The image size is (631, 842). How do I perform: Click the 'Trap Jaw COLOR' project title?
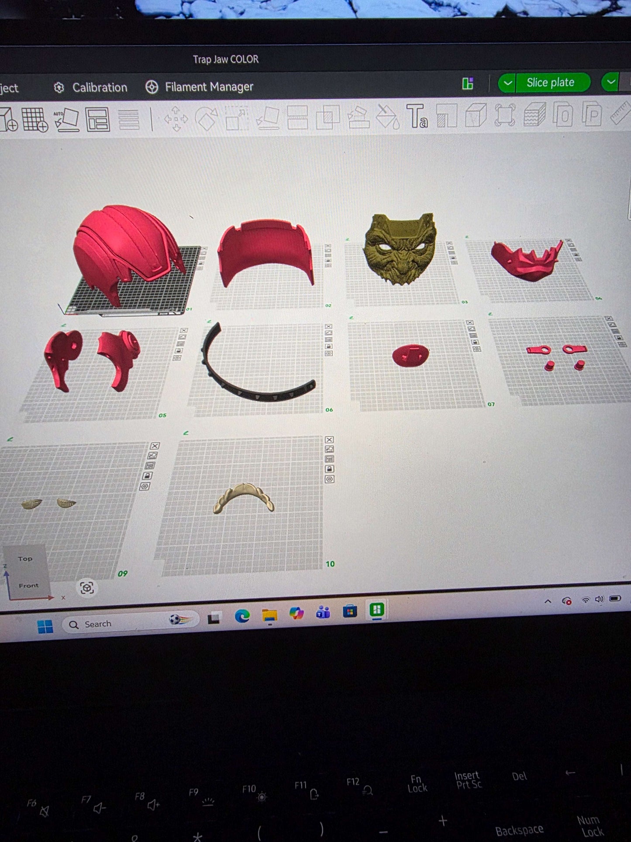(x=226, y=59)
